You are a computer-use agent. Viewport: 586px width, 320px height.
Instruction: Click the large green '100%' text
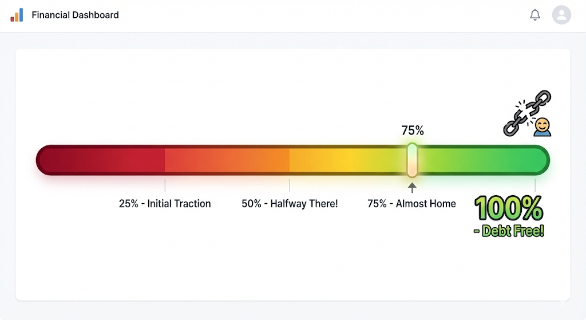point(508,209)
